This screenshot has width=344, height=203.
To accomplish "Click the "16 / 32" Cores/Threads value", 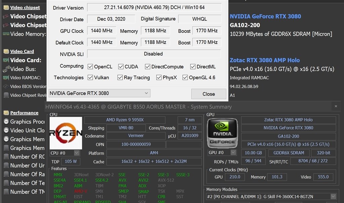I will tap(190, 128).
